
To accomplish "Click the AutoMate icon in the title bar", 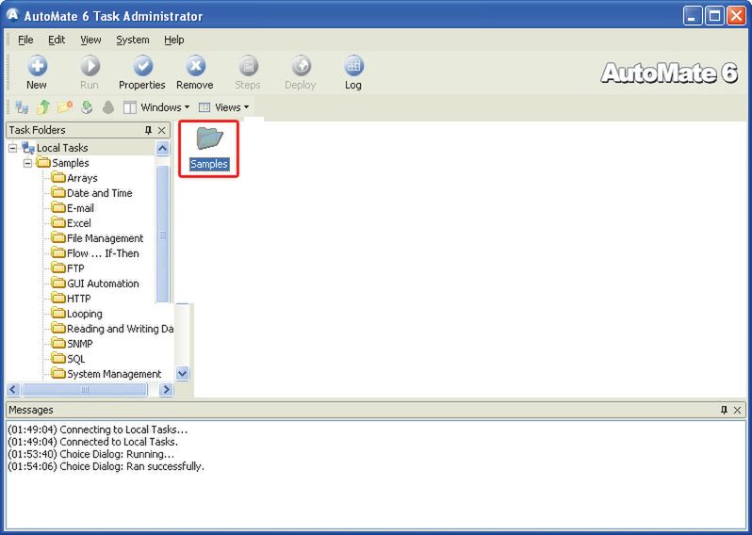I will (x=12, y=15).
